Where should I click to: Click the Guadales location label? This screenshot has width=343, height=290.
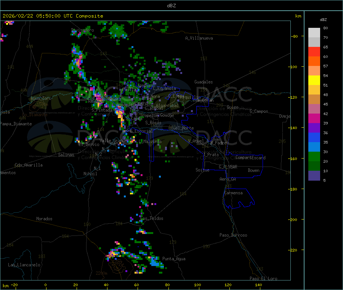[204, 82]
